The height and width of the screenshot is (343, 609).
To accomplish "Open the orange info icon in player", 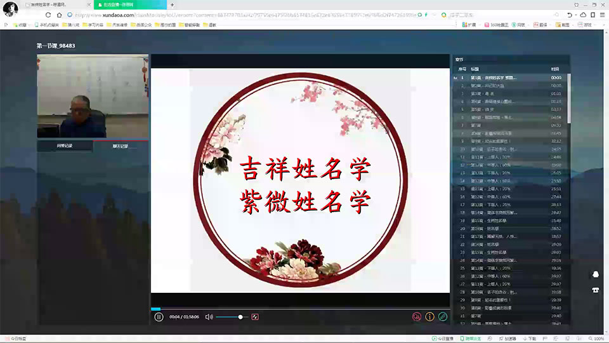I will pyautogui.click(x=429, y=317).
